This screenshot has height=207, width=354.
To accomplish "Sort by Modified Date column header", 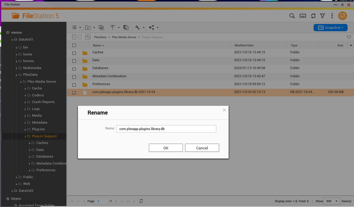I will 244,45.
